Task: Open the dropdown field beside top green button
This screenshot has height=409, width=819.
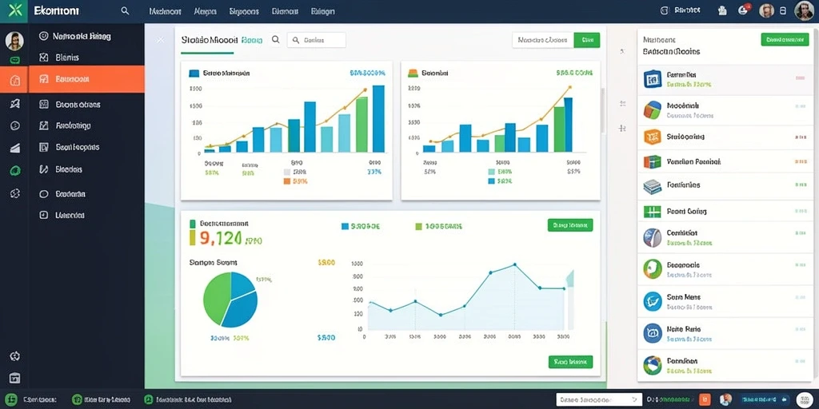Action: tap(543, 40)
